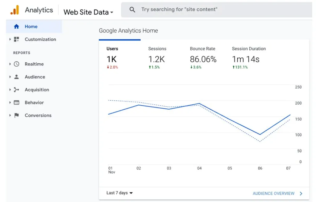Expand the Customization tree arrow

pos(10,39)
